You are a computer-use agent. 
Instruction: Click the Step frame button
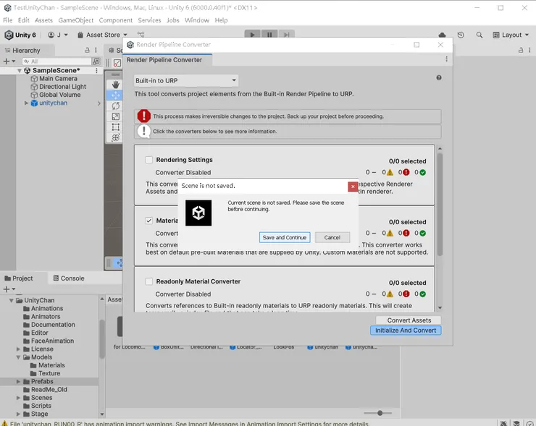click(286, 35)
